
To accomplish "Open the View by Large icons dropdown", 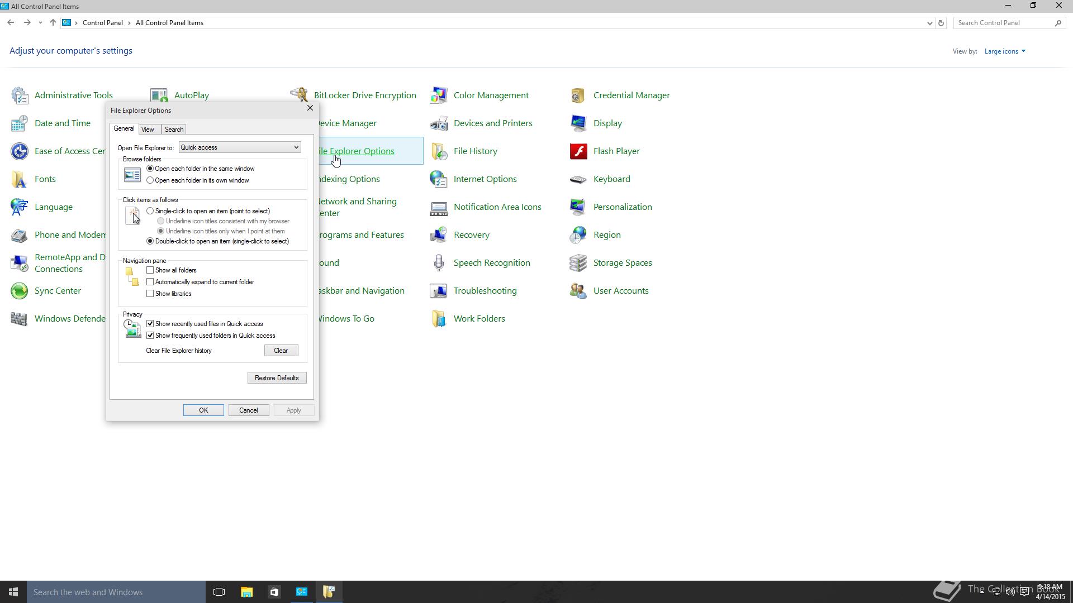I will tap(1005, 51).
